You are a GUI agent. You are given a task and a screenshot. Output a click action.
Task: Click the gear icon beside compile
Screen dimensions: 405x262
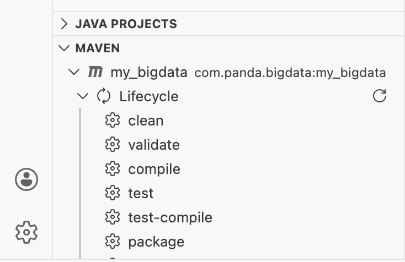pyautogui.click(x=113, y=169)
